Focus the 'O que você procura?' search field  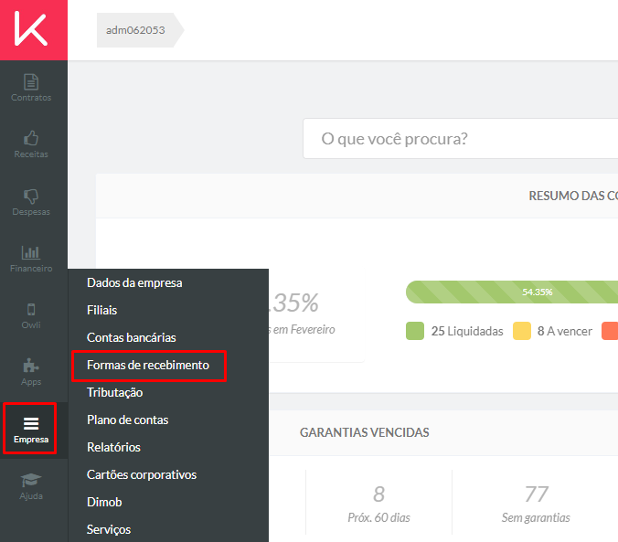click(x=460, y=139)
